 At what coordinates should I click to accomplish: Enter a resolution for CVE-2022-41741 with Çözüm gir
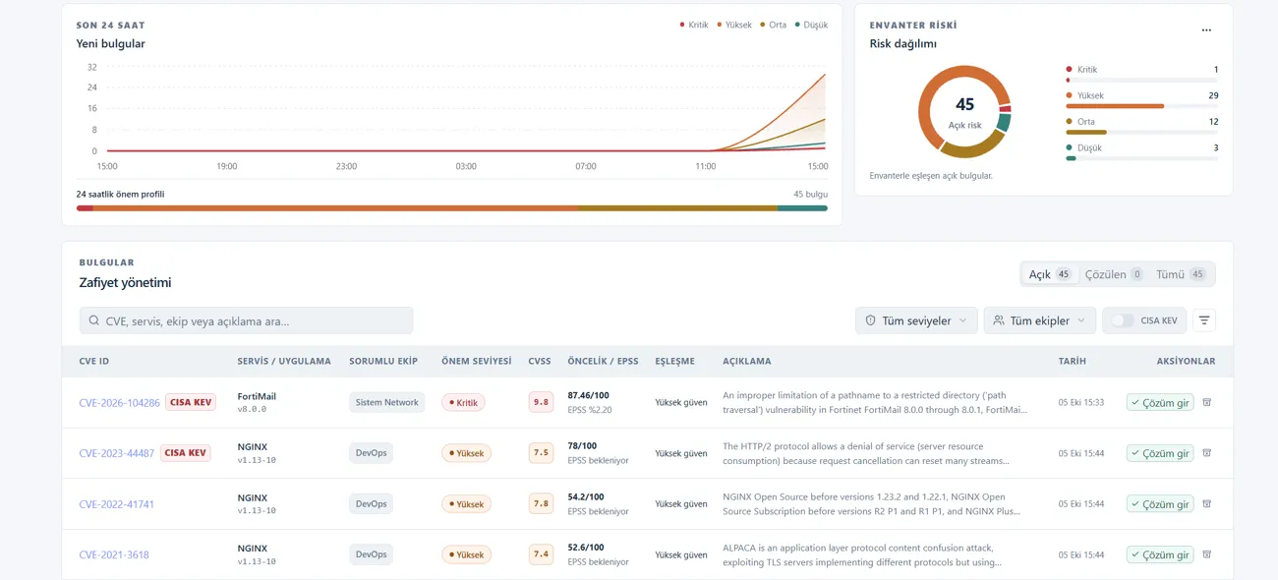coord(1160,504)
